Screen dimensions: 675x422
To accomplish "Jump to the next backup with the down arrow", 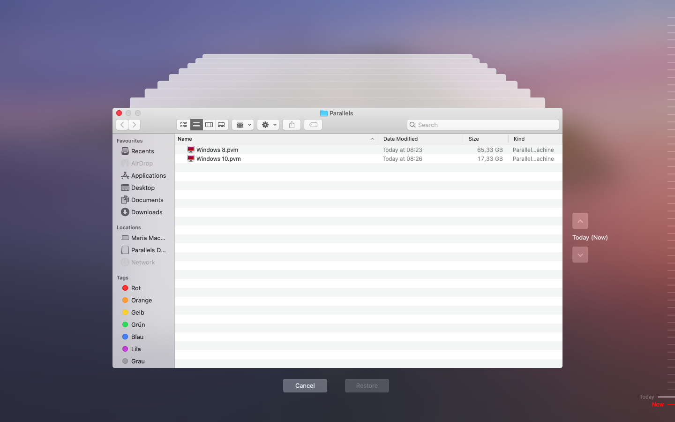I will pyautogui.click(x=580, y=255).
